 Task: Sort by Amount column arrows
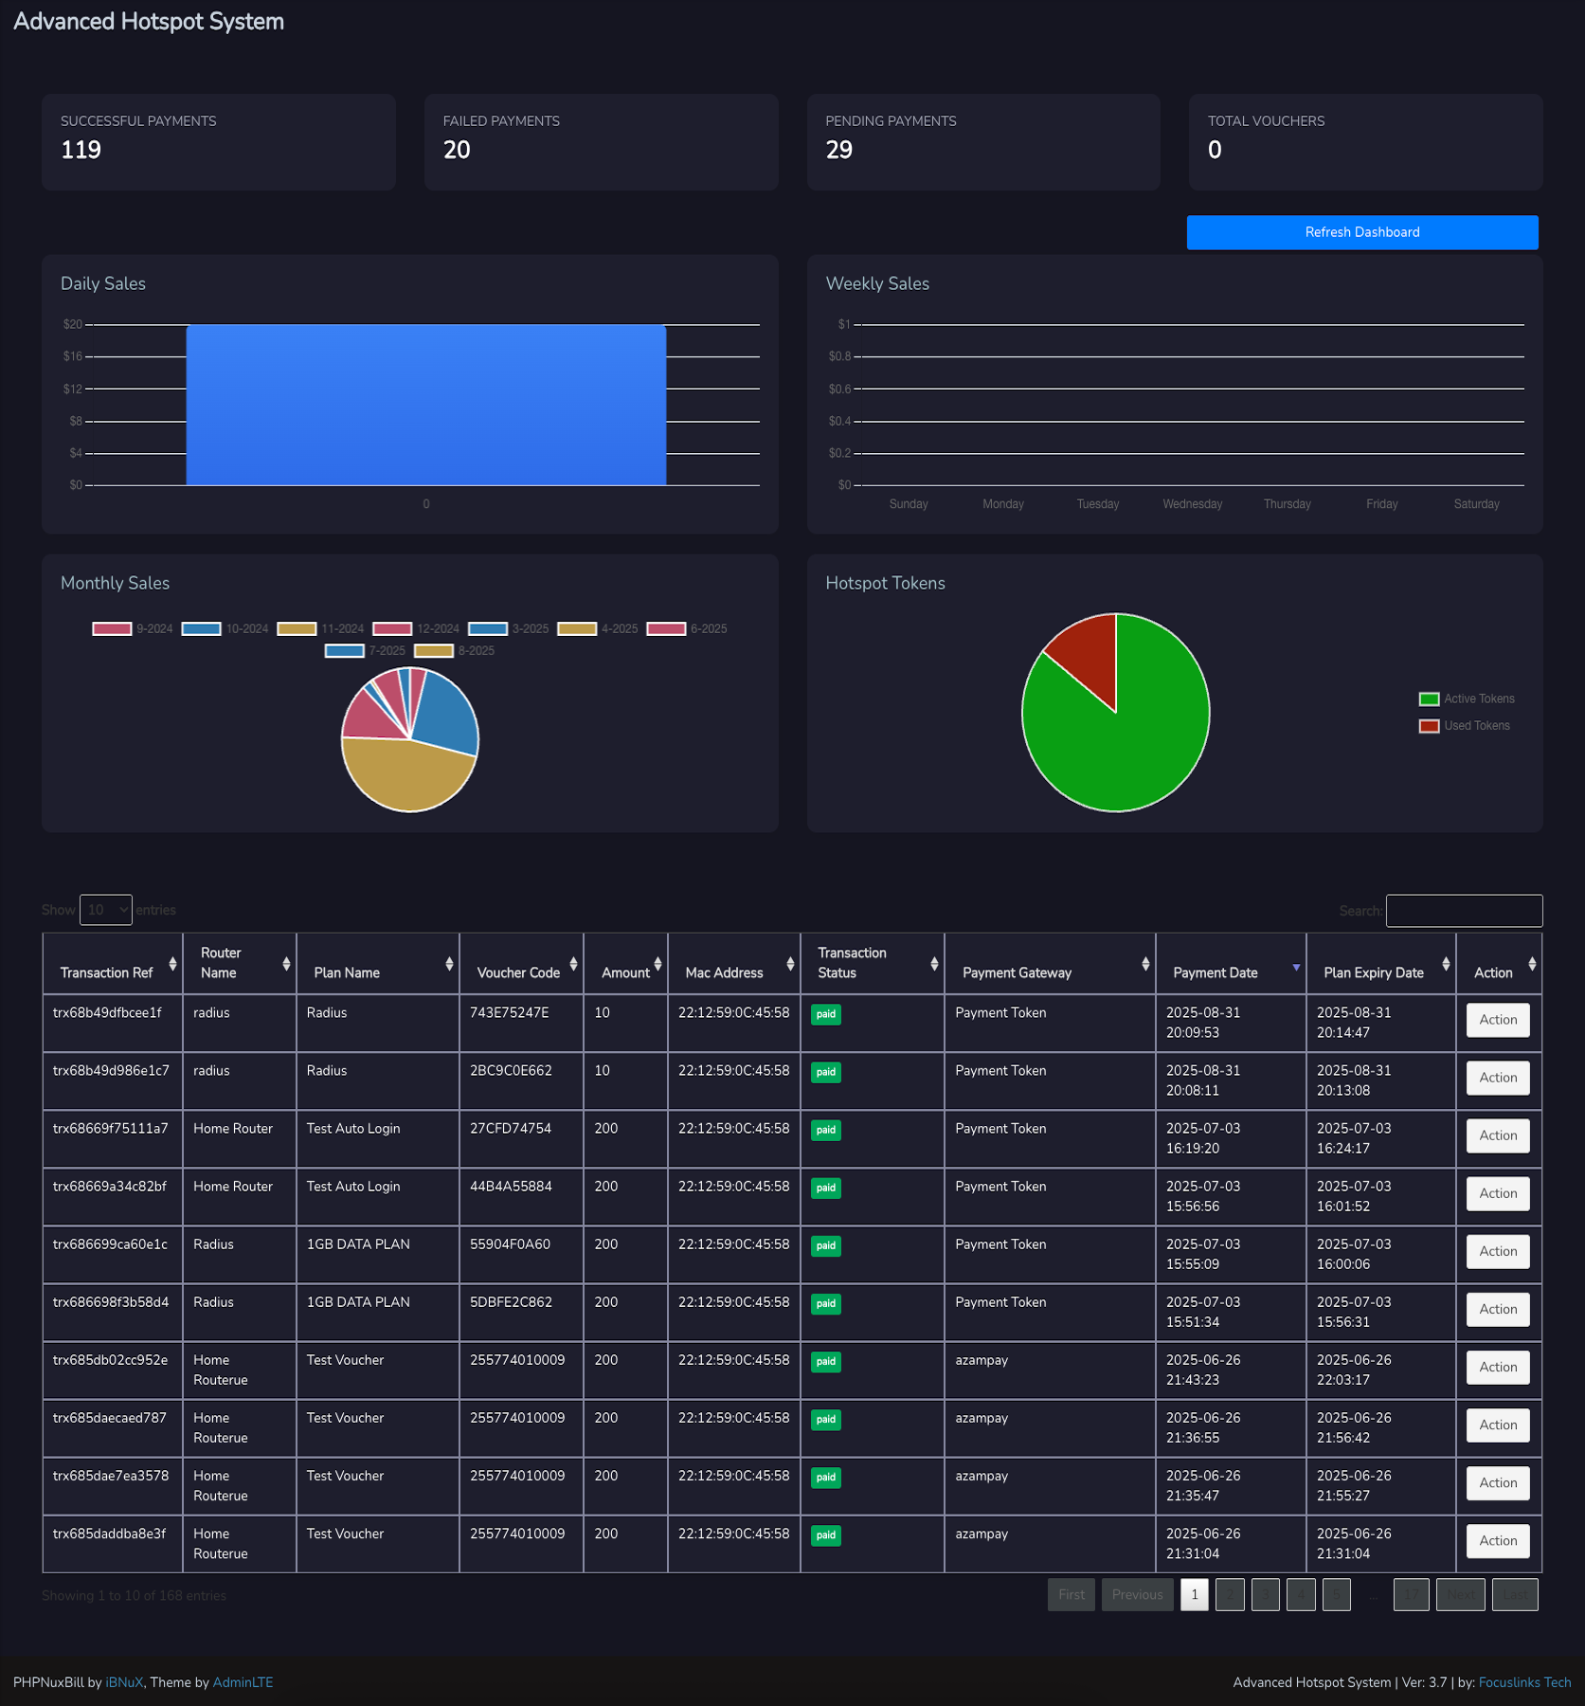657,964
